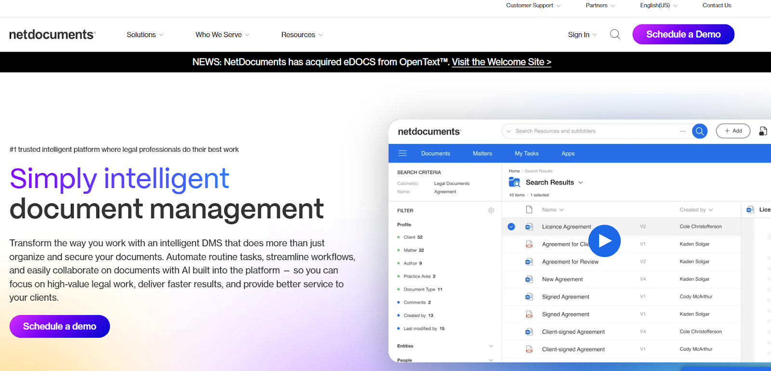This screenshot has height=371, width=771.
Task: Select Document Type 11 filter
Action: tap(423, 289)
